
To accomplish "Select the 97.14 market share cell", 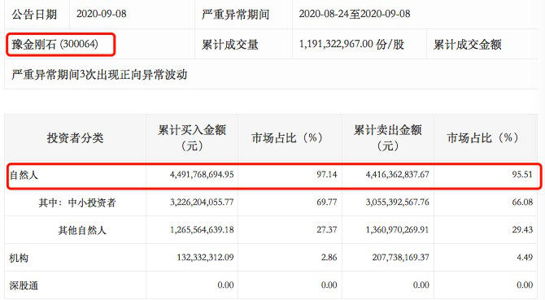I will tap(327, 174).
